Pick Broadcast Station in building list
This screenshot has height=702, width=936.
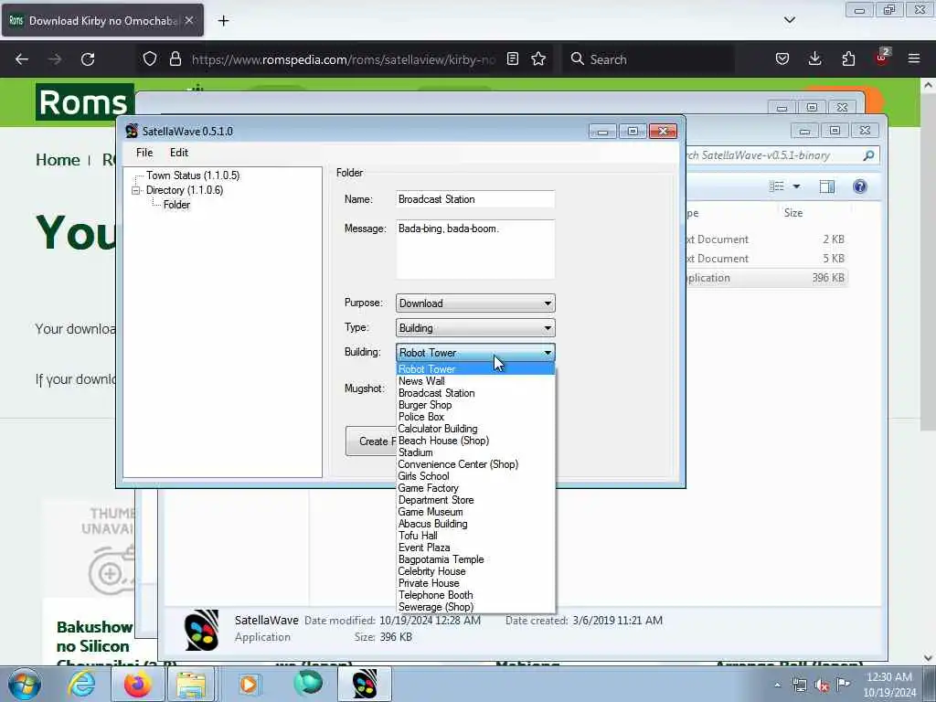pyautogui.click(x=475, y=393)
